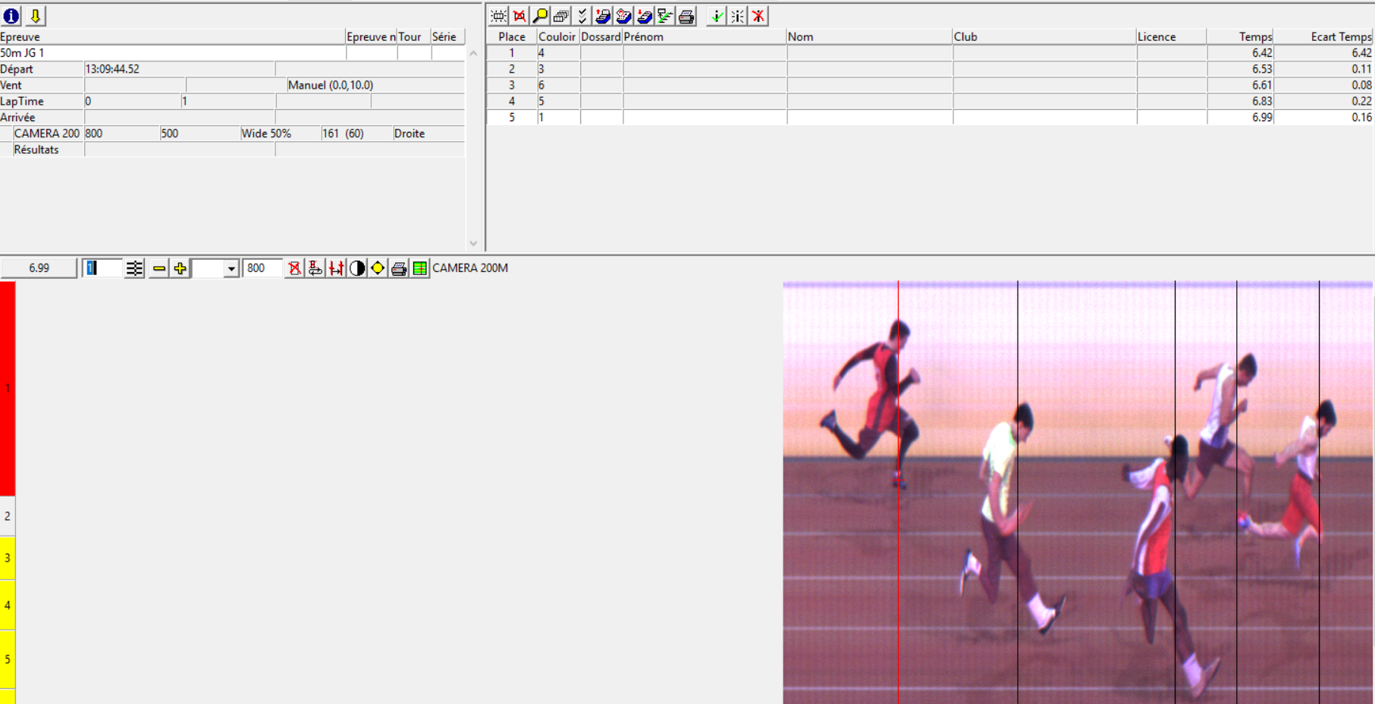Click the Dossard column header
This screenshot has width=1375, height=704.
(x=601, y=36)
